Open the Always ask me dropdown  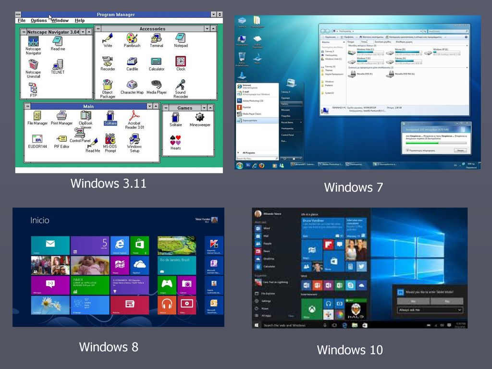(x=430, y=310)
